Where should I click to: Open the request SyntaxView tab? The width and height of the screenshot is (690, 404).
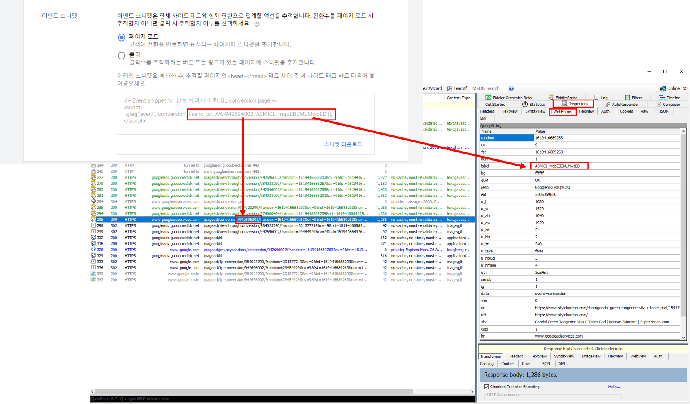(x=535, y=111)
